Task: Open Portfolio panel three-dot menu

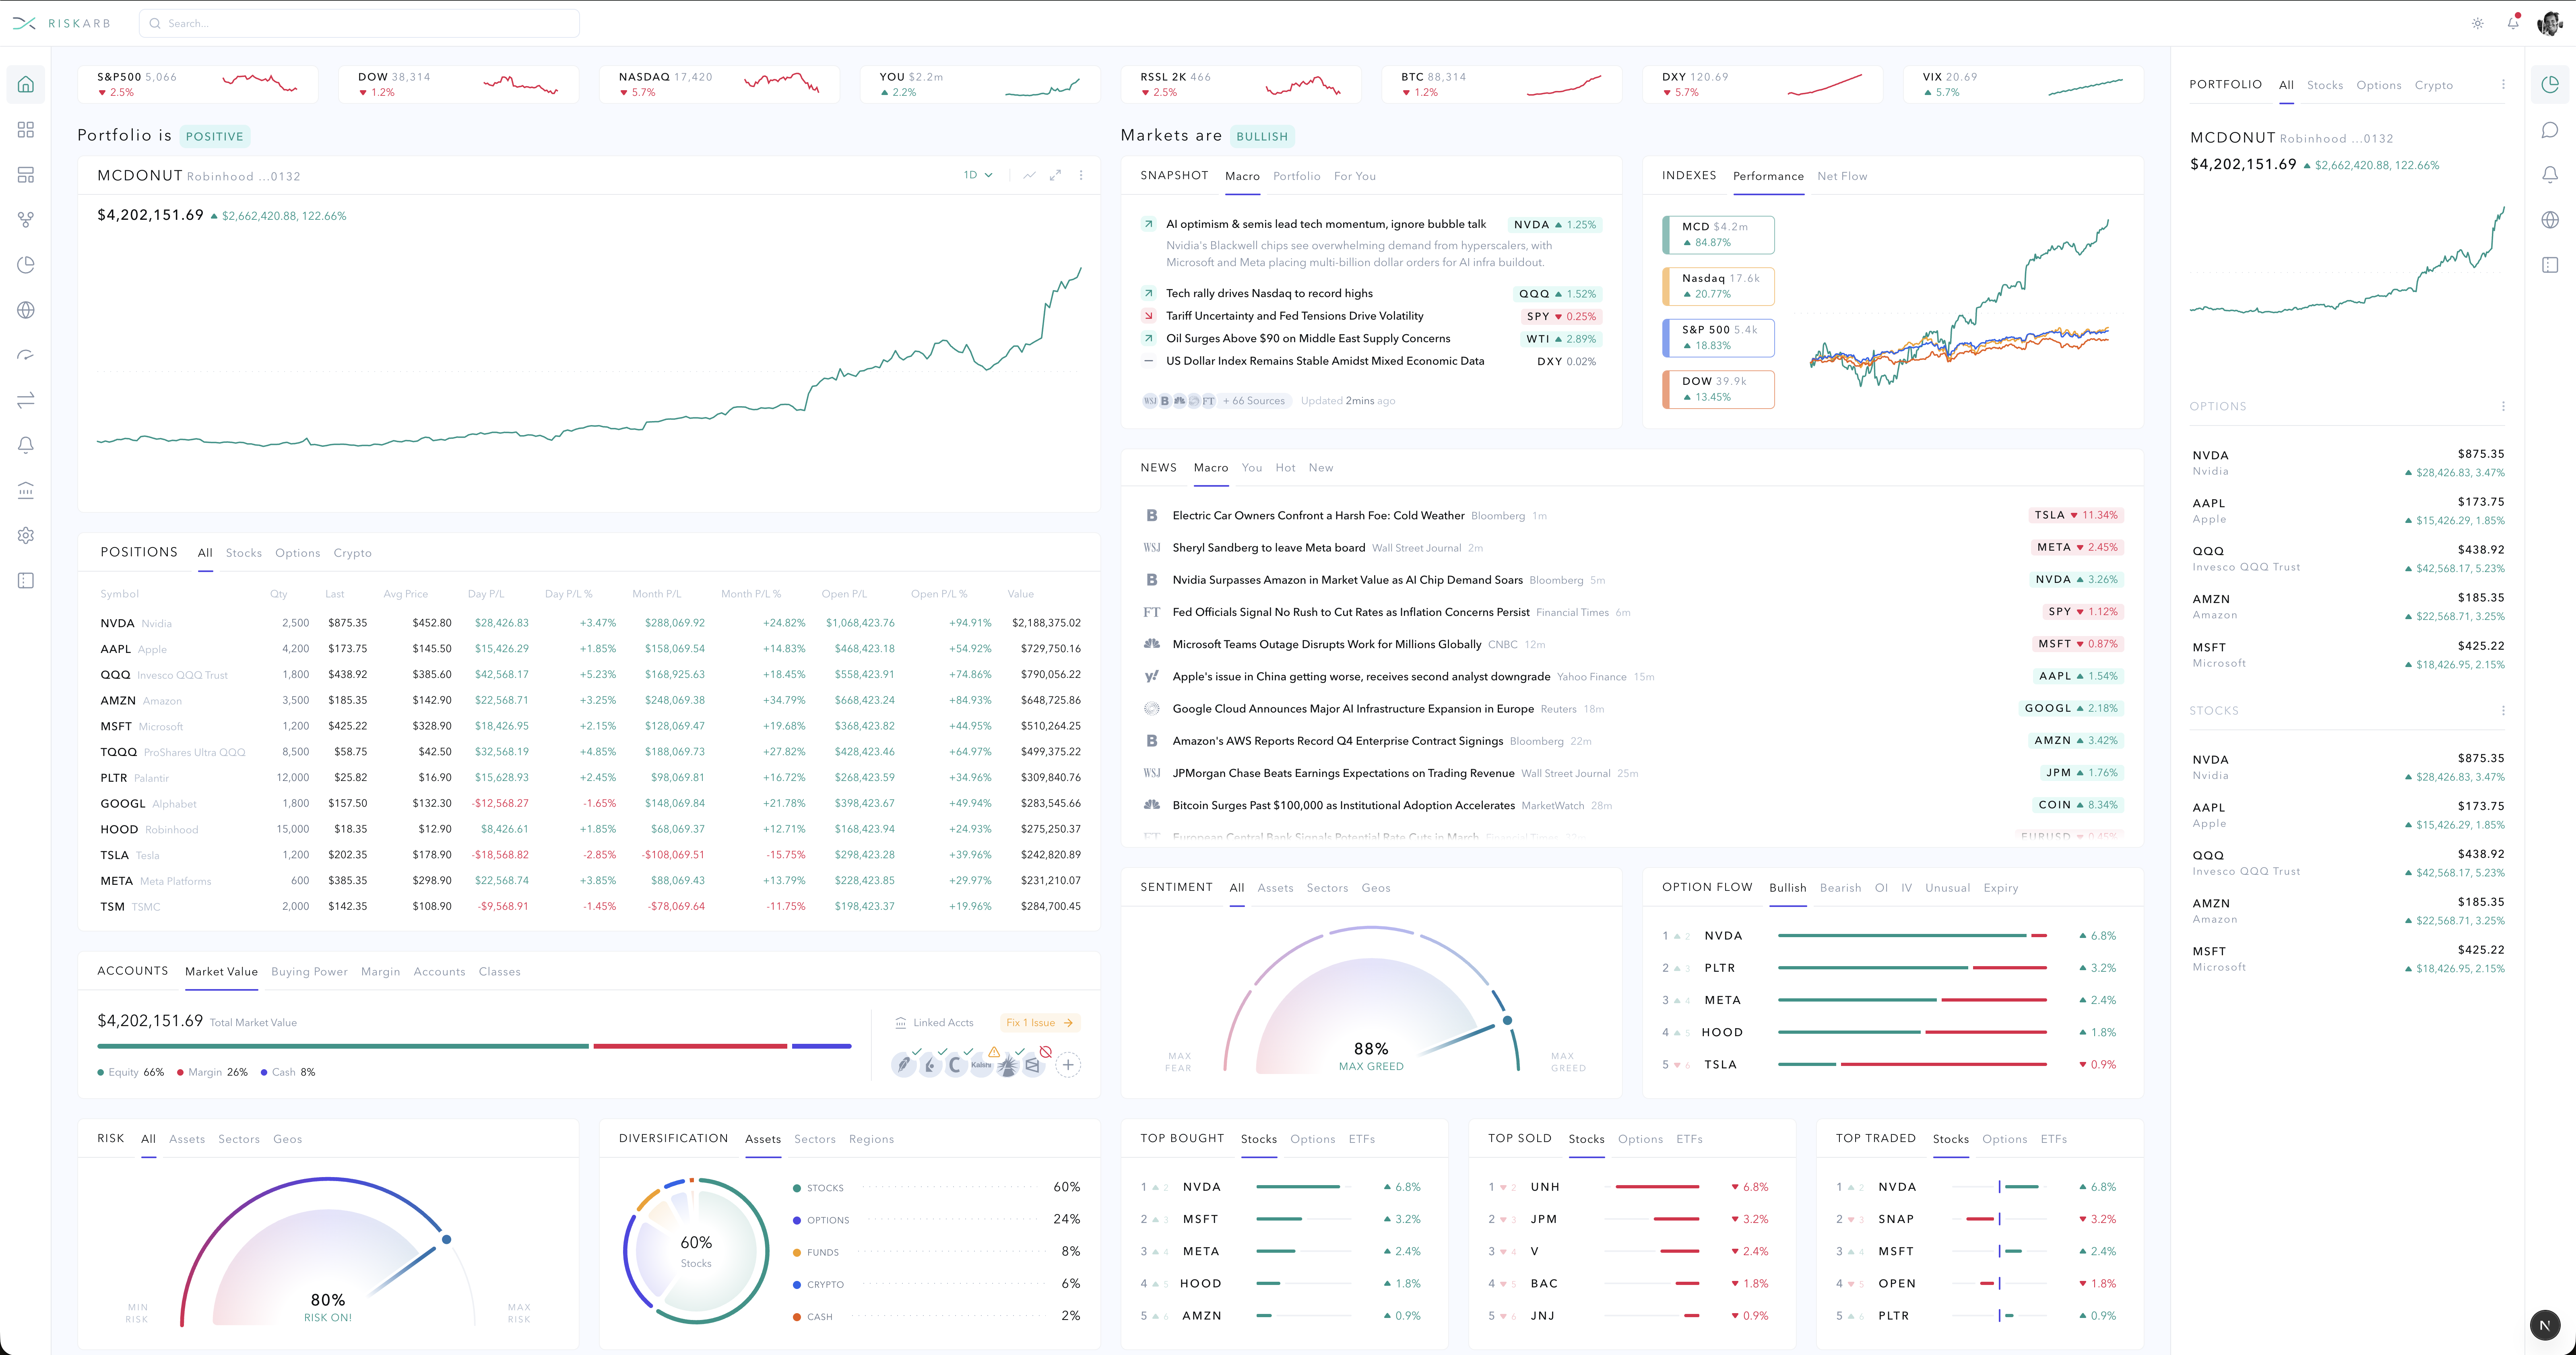Action: [2503, 85]
